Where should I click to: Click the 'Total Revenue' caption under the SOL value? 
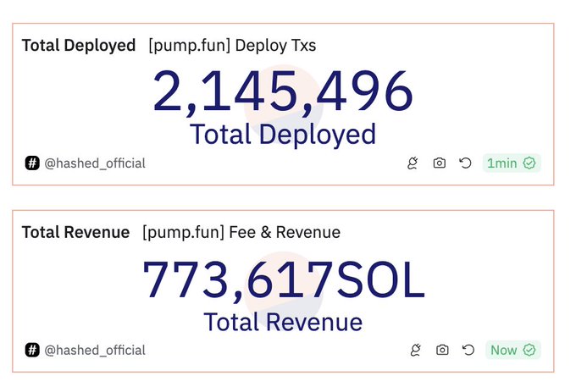(283, 323)
